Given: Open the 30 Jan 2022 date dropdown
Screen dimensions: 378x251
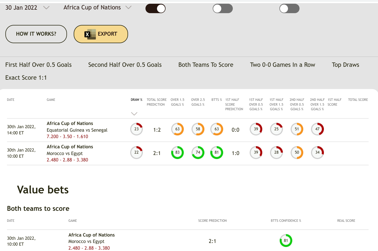Looking at the screenshot, I should tap(27, 8).
